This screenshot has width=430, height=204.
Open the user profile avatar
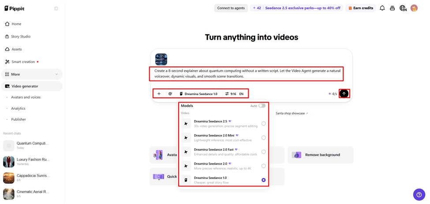414,8
